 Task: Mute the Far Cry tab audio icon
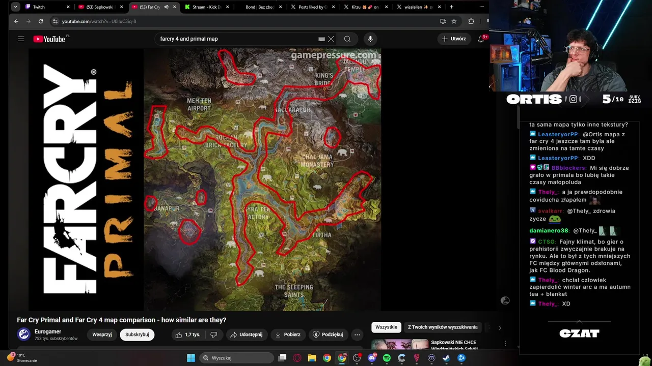(x=166, y=7)
